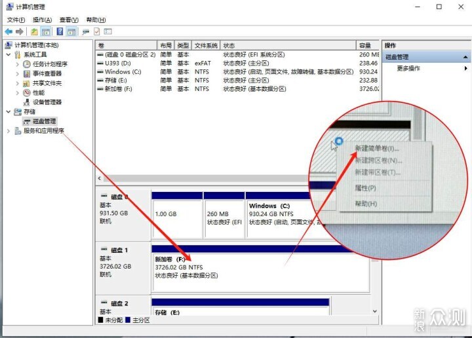Select 磁盘管理 in the tree
Viewport: 472px width, 338px height.
coord(45,121)
